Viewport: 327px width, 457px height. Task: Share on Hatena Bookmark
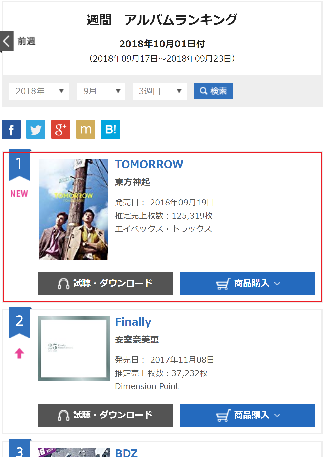point(111,129)
